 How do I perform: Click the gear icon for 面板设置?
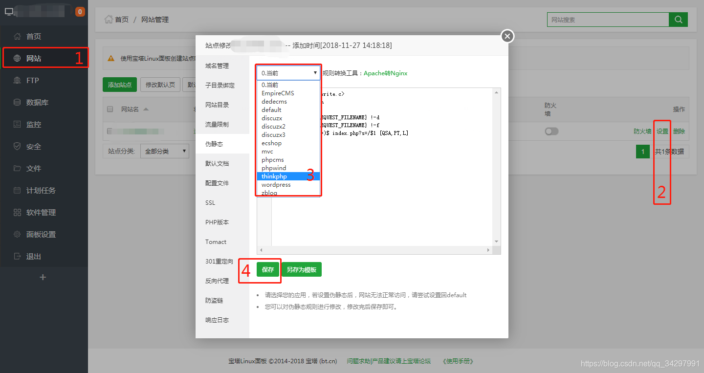tap(17, 234)
